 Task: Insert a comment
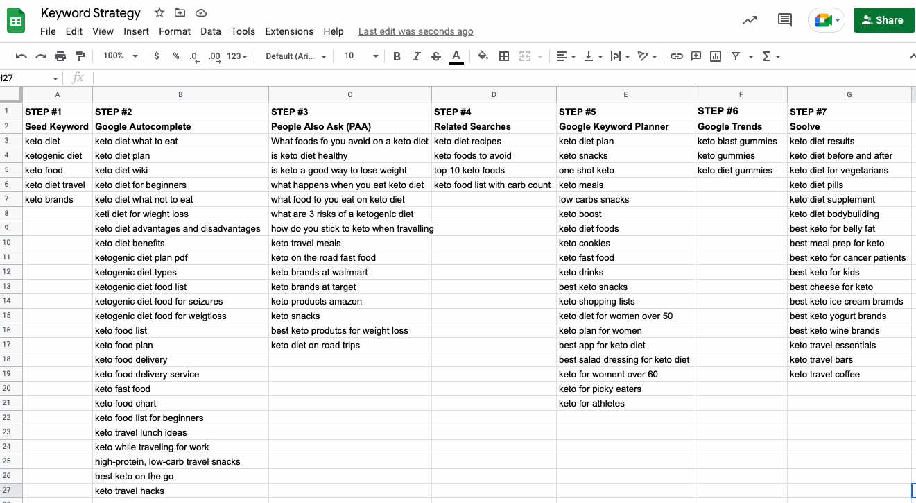tap(696, 56)
